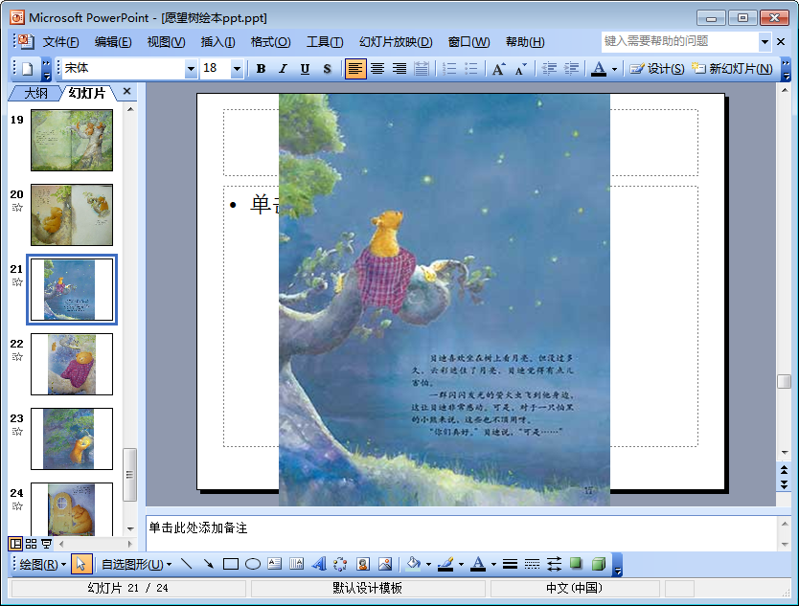The height and width of the screenshot is (606, 799).
Task: Increase font size
Action: coord(498,69)
